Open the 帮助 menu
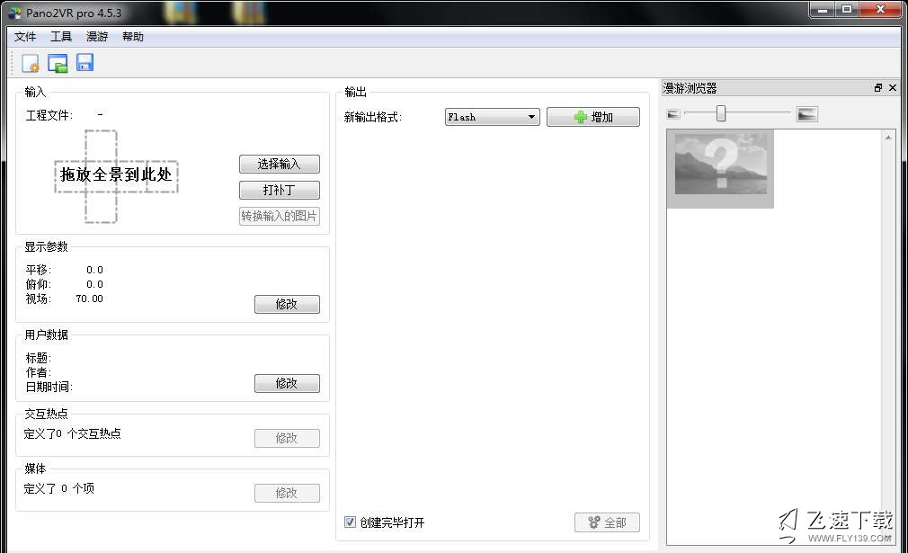Screen dimensions: 908x553 coord(133,37)
